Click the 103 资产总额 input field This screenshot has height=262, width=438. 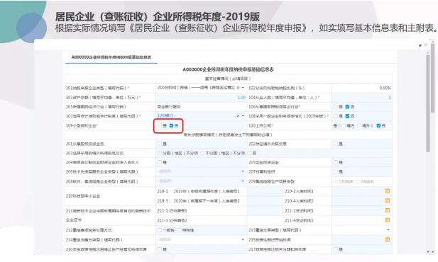pyautogui.click(x=201, y=98)
